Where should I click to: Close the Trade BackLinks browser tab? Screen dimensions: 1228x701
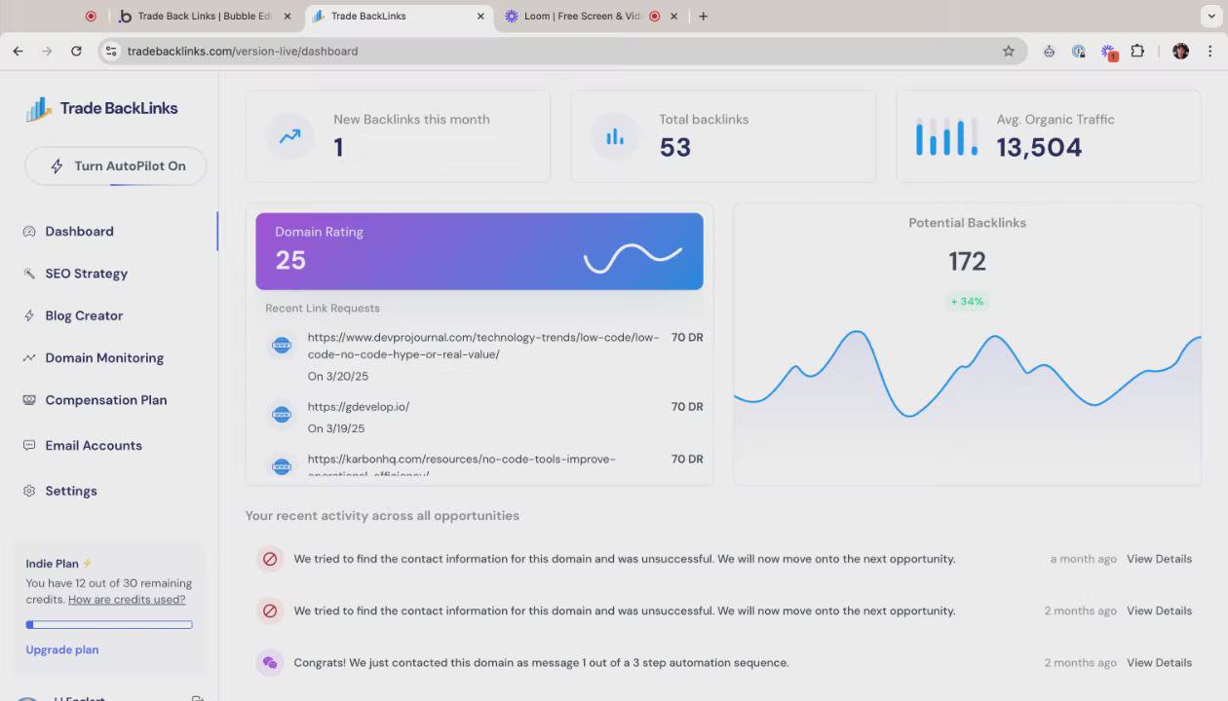480,17
